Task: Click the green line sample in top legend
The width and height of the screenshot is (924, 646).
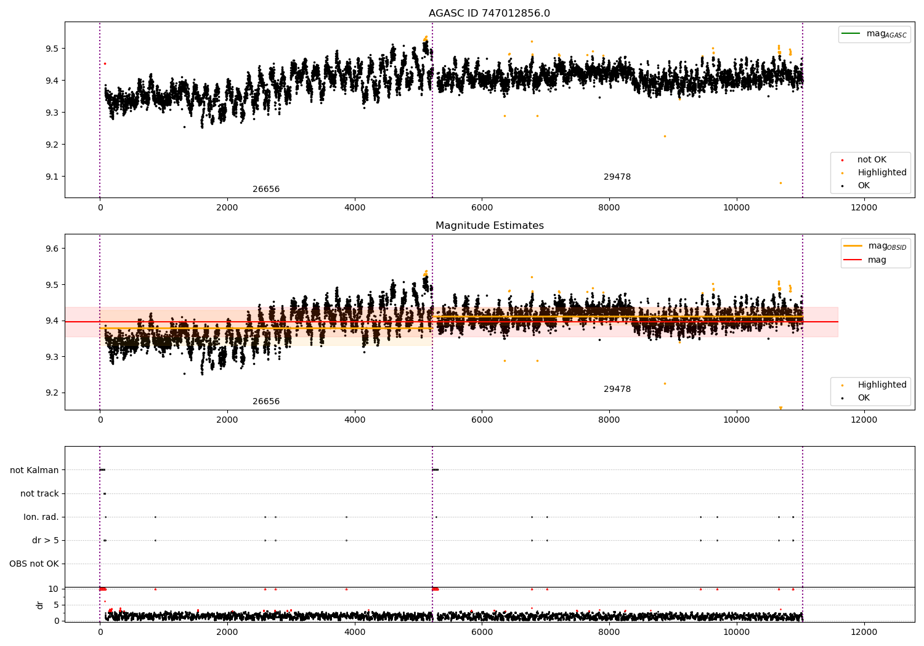Action: 851,34
